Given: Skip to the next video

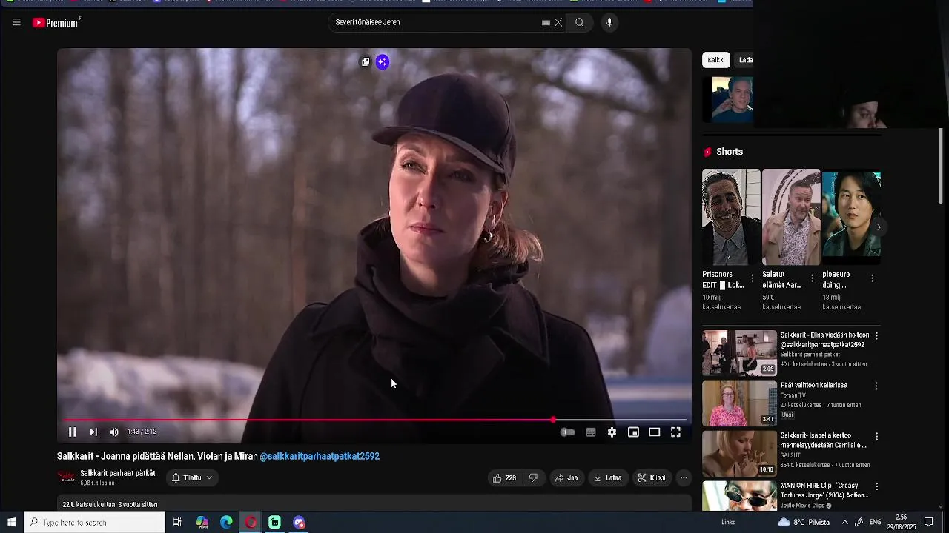Looking at the screenshot, I should click(x=93, y=432).
